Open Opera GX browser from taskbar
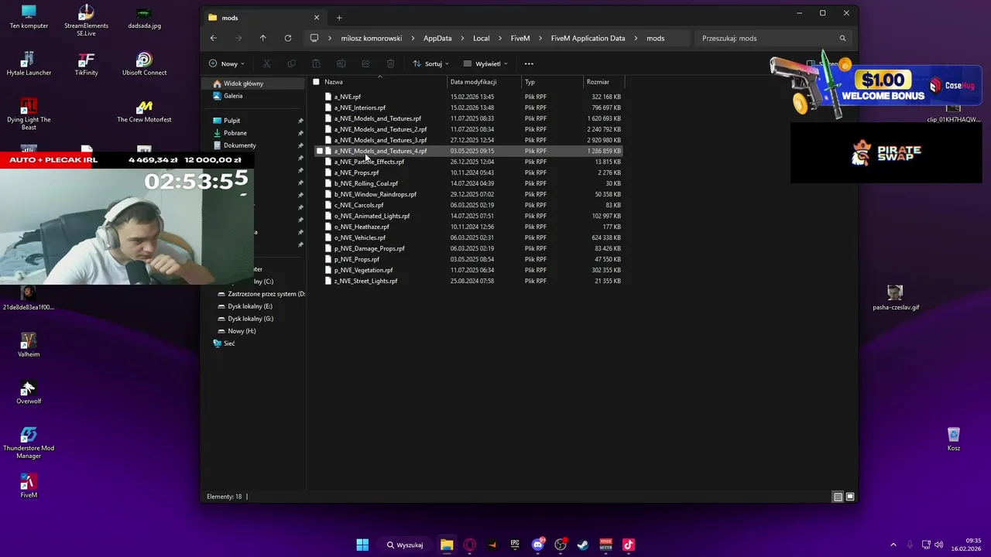This screenshot has width=991, height=557. (x=470, y=545)
